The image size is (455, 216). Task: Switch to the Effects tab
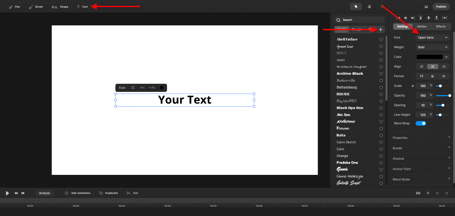[441, 26]
